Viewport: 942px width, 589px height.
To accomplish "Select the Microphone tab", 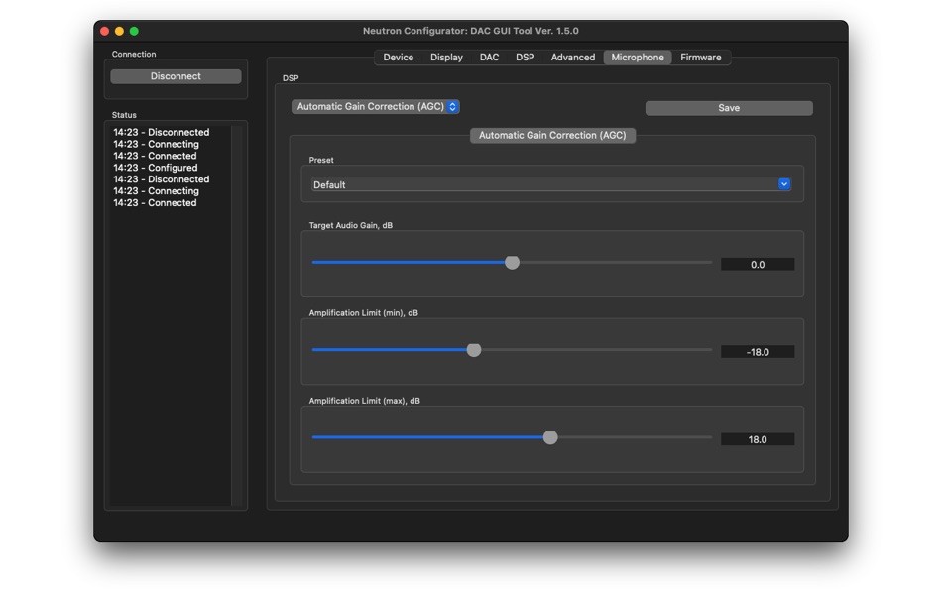I will [x=638, y=58].
